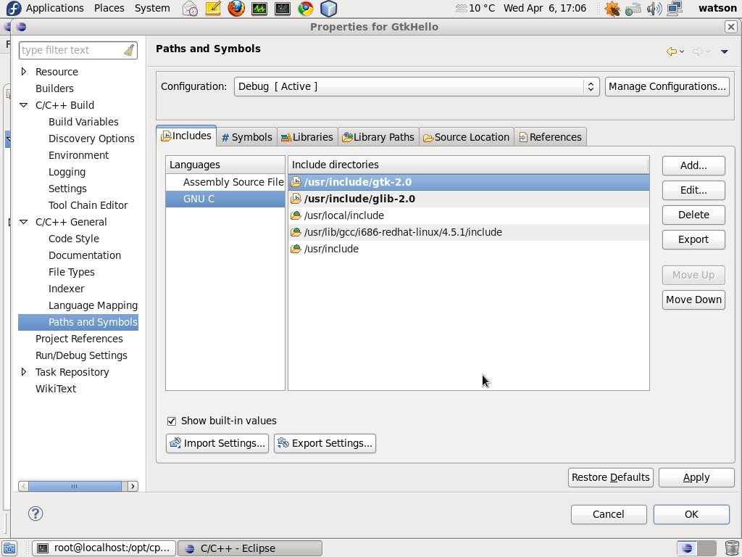Open the Source Location tab
Screen dimensions: 742x557
click(x=467, y=137)
